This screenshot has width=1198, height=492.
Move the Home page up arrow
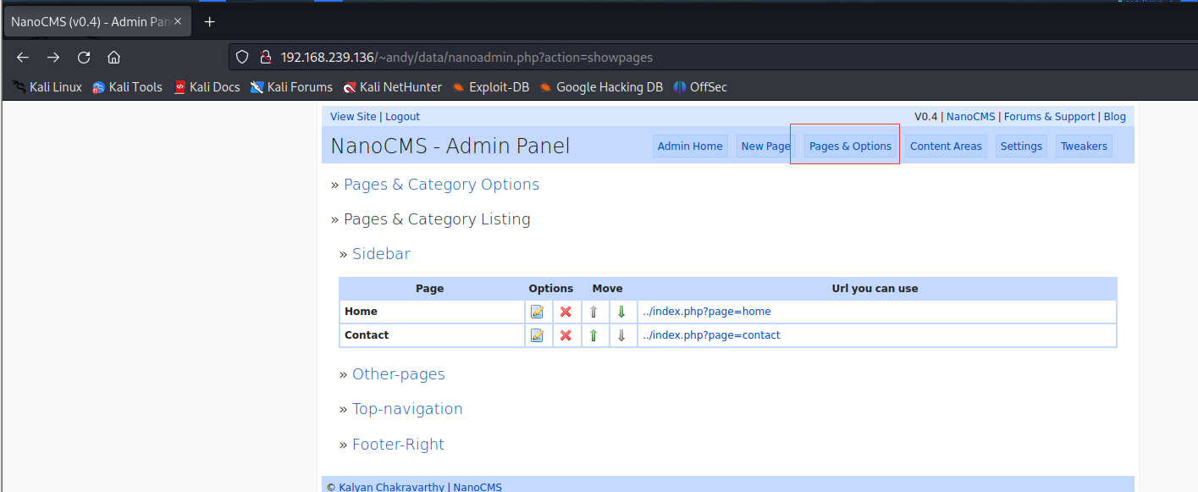593,312
